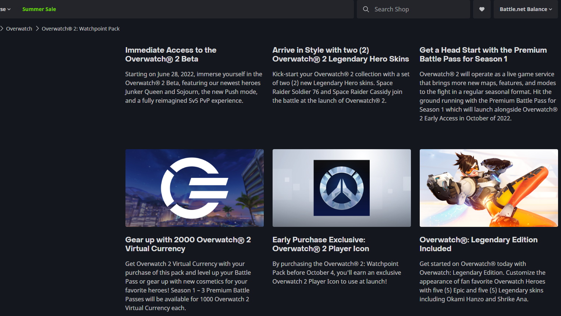Click the Arrive in Style Legendary Skins heading
This screenshot has width=561, height=316.
pyautogui.click(x=340, y=55)
